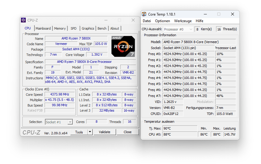Open the About tab in CPU-Z
The image size is (261, 164).
pyautogui.click(x=115, y=28)
